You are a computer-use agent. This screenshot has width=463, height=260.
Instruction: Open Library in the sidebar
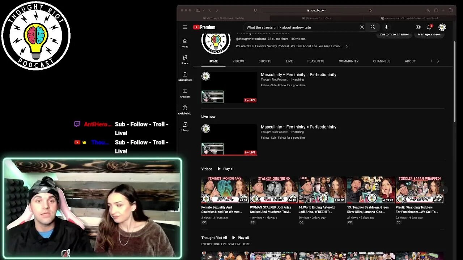(185, 127)
